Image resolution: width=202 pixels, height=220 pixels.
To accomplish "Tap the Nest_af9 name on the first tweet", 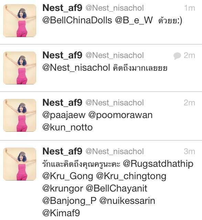I will point(63,8).
